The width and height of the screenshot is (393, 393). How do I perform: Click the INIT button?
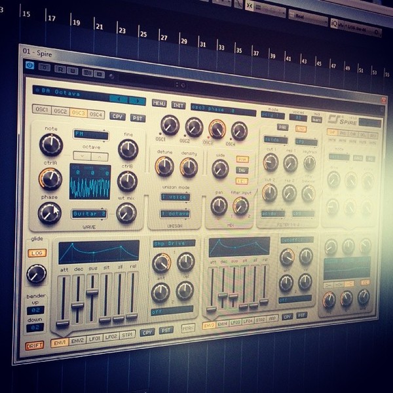point(178,105)
